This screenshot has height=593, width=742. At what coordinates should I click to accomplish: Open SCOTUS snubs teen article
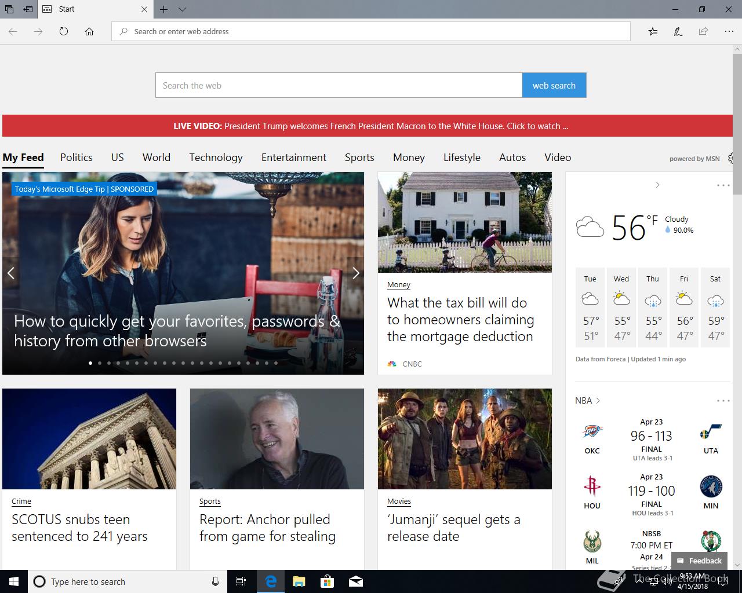tap(79, 528)
